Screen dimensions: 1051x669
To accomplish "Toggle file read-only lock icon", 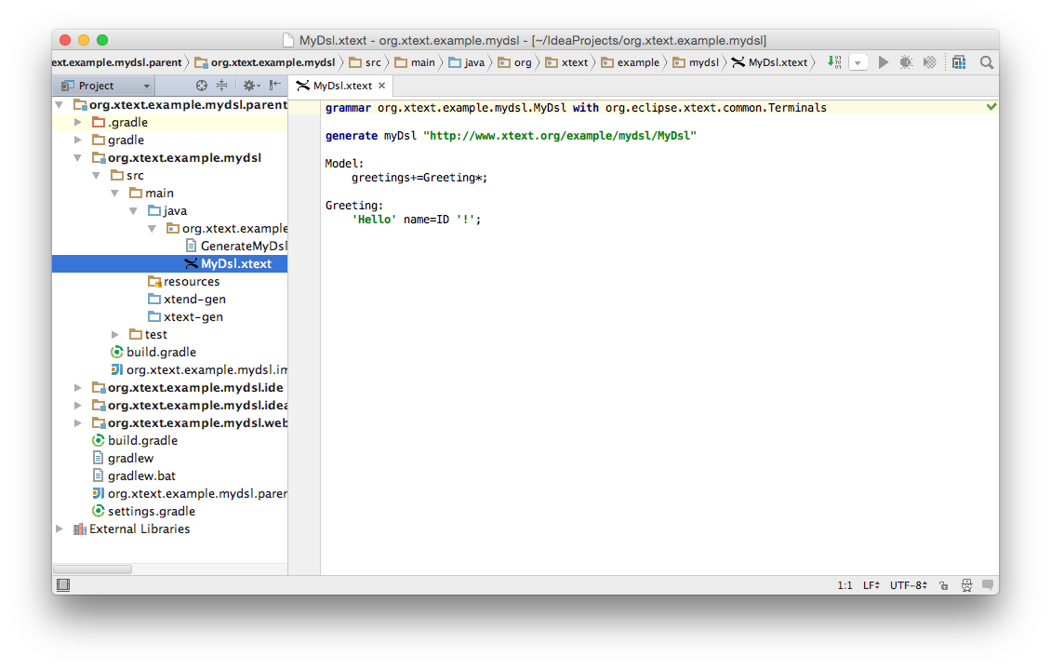I will [x=944, y=585].
